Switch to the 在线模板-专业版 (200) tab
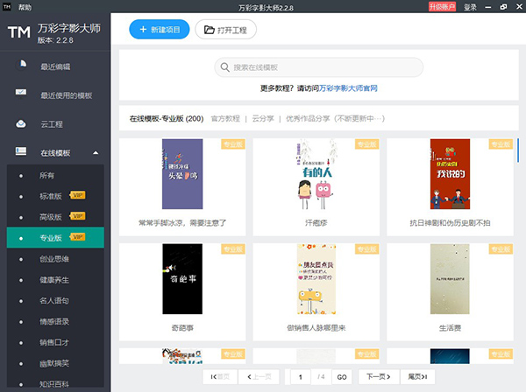The height and width of the screenshot is (392, 526). click(167, 118)
